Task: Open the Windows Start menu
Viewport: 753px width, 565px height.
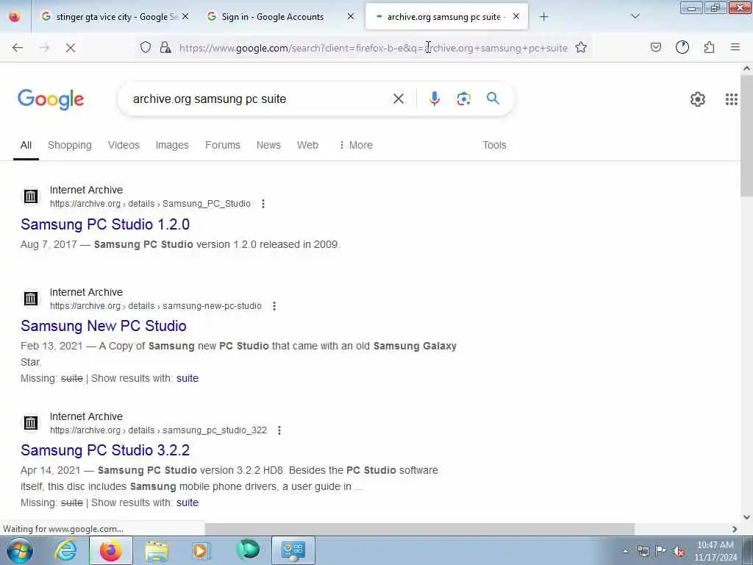Action: (19, 550)
